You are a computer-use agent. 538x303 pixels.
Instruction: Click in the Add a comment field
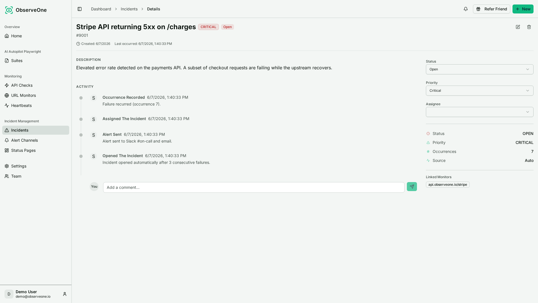pyautogui.click(x=254, y=187)
